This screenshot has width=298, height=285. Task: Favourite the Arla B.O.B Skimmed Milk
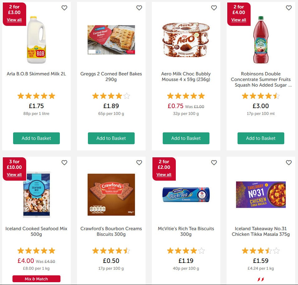65,8
